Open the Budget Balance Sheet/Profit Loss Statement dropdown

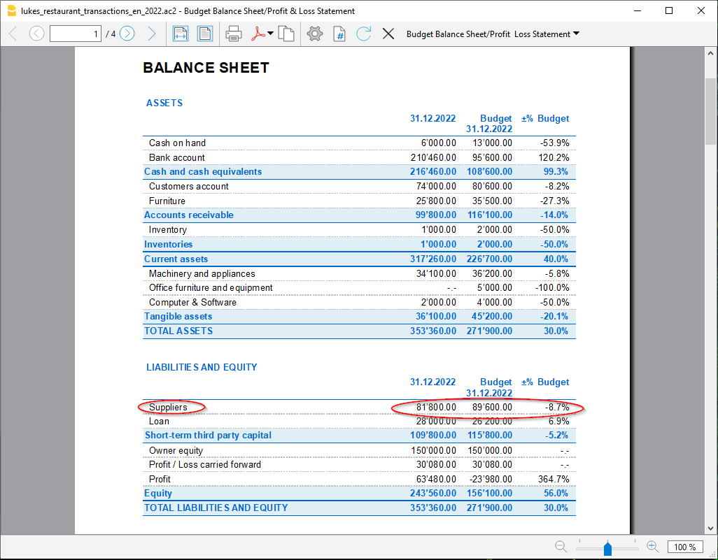(x=493, y=34)
